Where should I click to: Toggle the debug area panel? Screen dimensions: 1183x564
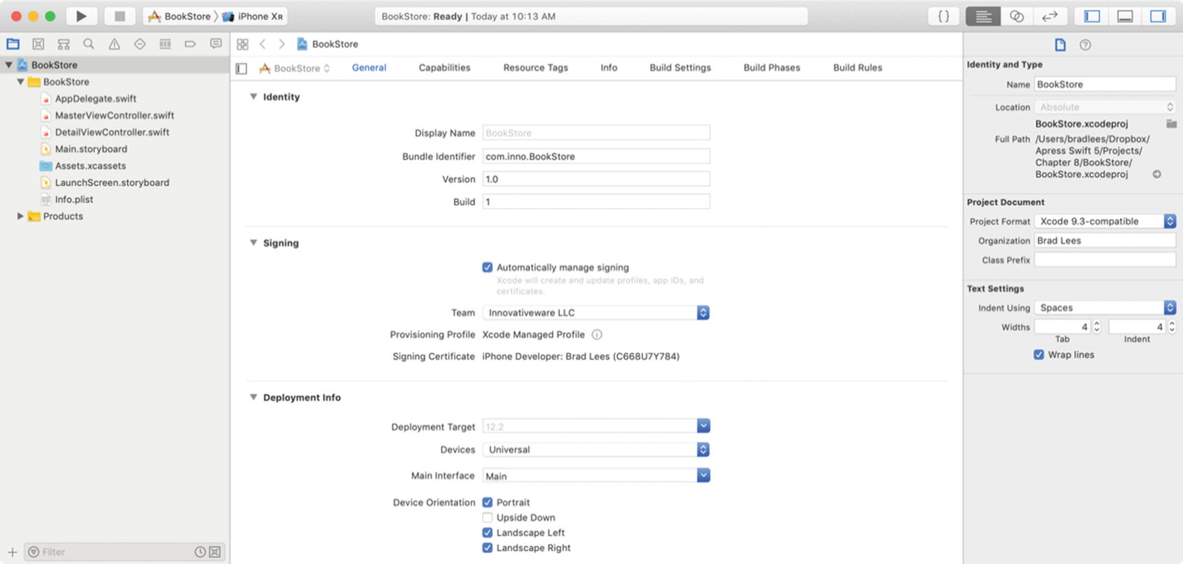1125,16
